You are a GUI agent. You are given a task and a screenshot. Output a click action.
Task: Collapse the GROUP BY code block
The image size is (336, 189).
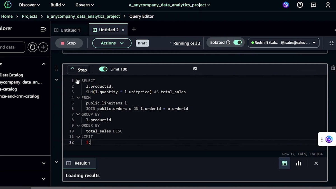coord(78,115)
